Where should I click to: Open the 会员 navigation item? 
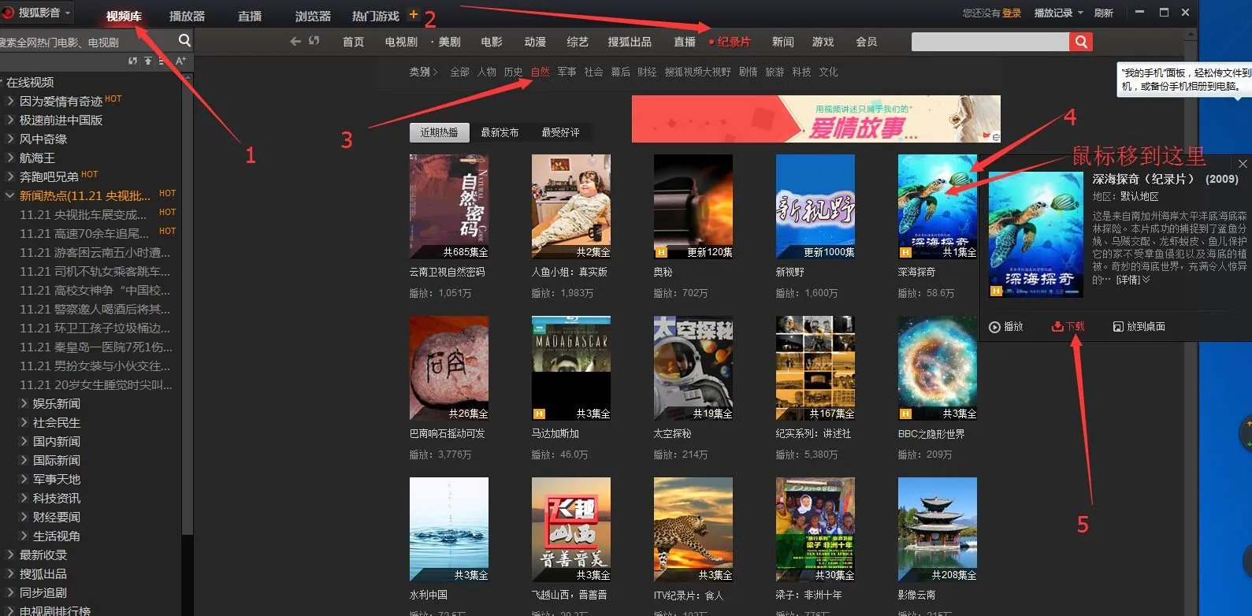866,42
